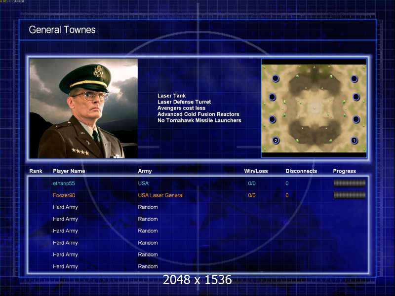Viewport: 395px width, 296px height.
Task: Click player name ethanp55
Action: point(64,184)
